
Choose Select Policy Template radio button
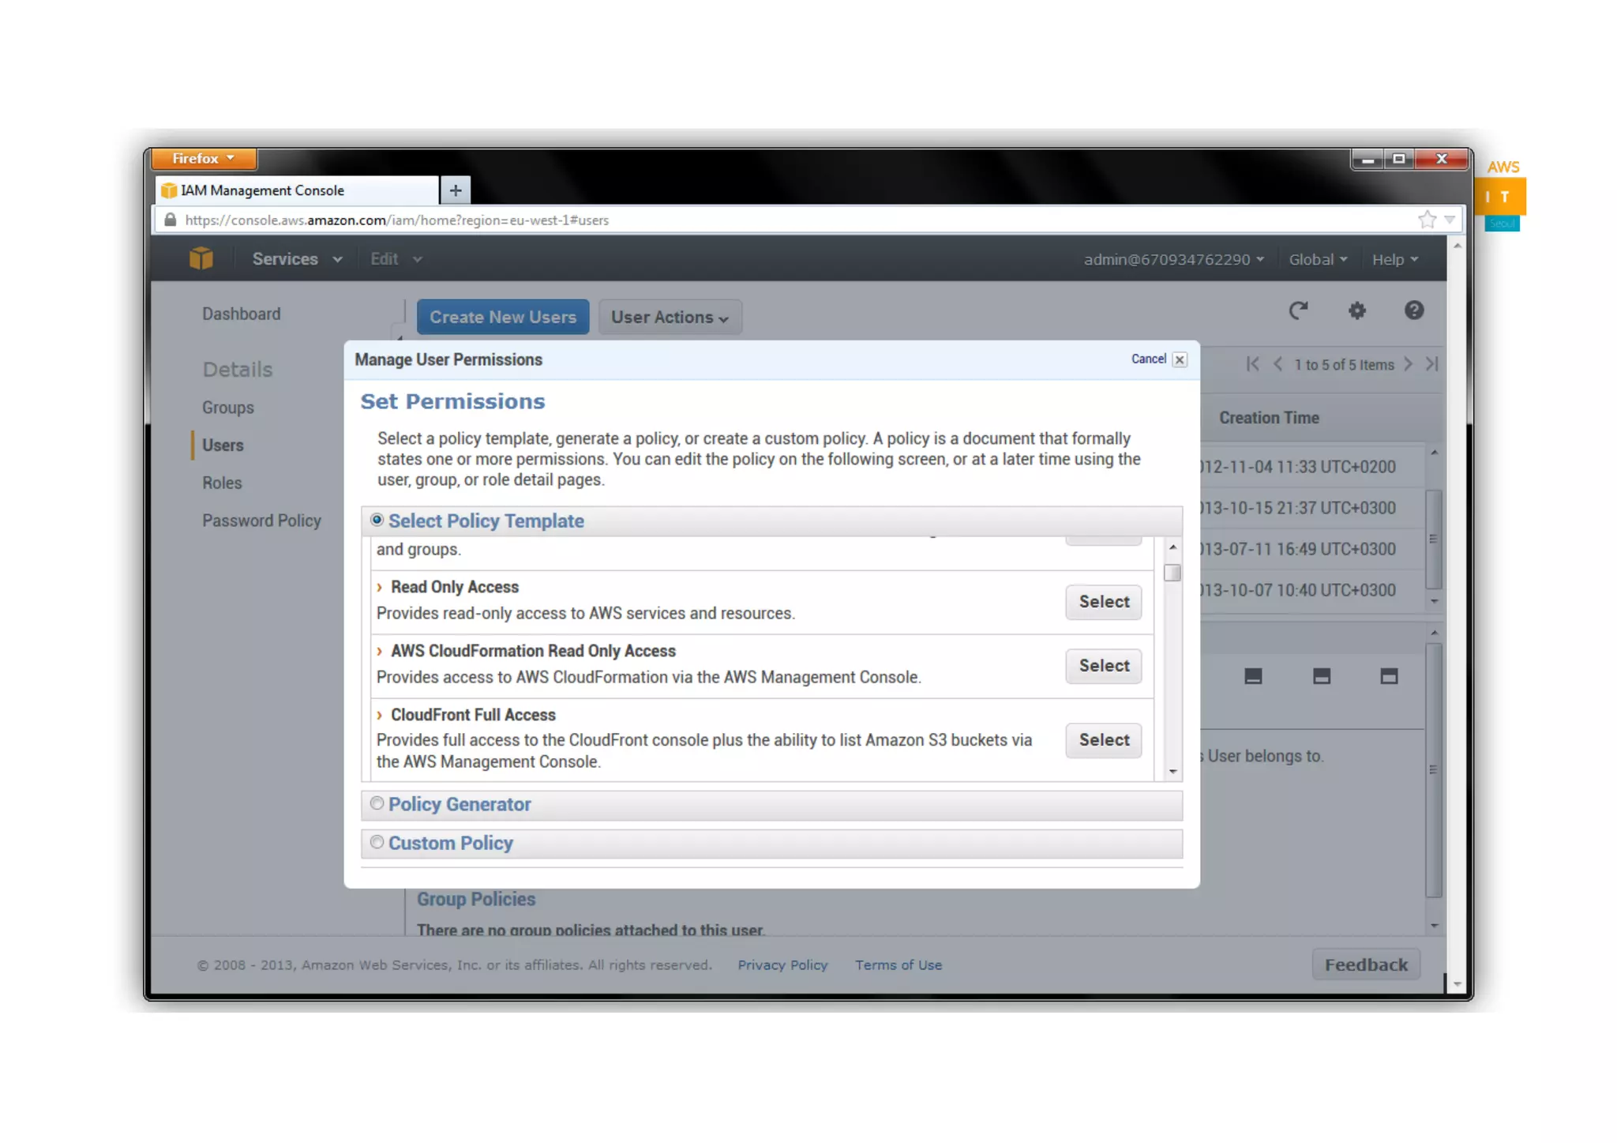click(377, 520)
